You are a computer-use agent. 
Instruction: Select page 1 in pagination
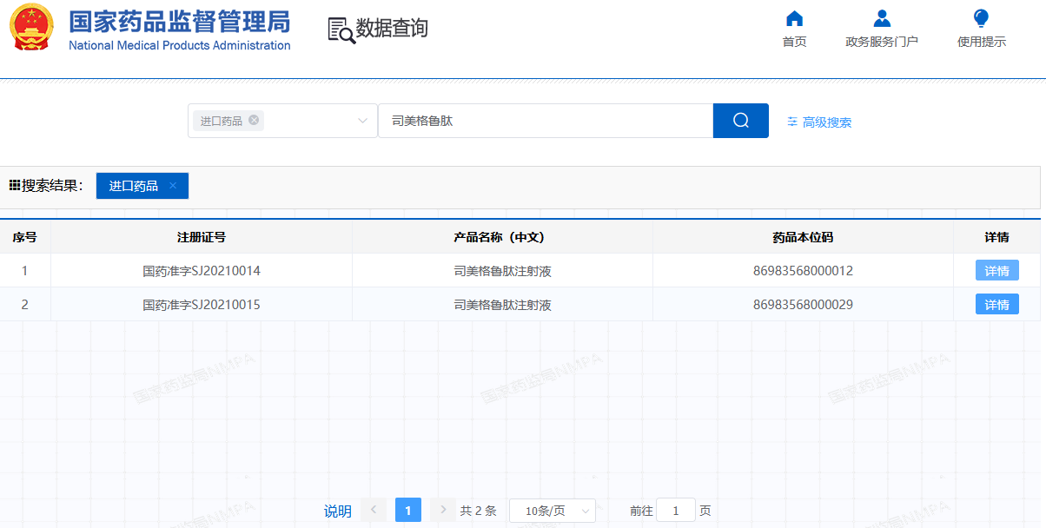(408, 510)
